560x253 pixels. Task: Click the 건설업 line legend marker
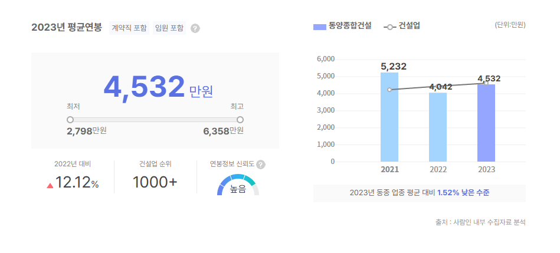[x=389, y=27]
